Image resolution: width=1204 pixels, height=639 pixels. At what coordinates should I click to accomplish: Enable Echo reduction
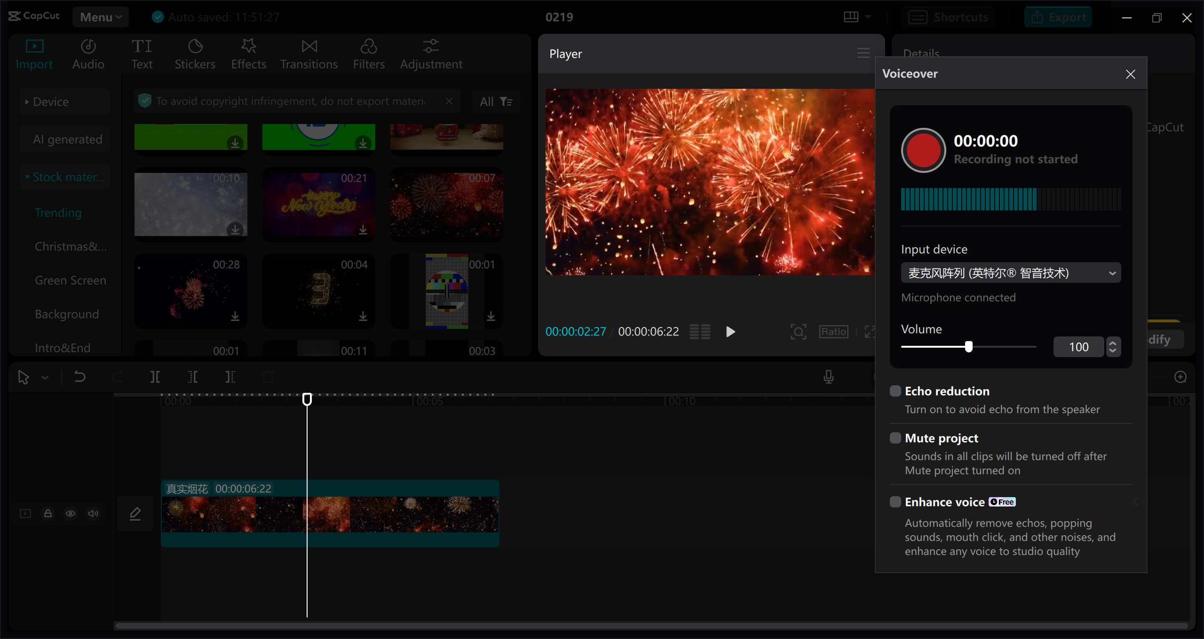[895, 390]
